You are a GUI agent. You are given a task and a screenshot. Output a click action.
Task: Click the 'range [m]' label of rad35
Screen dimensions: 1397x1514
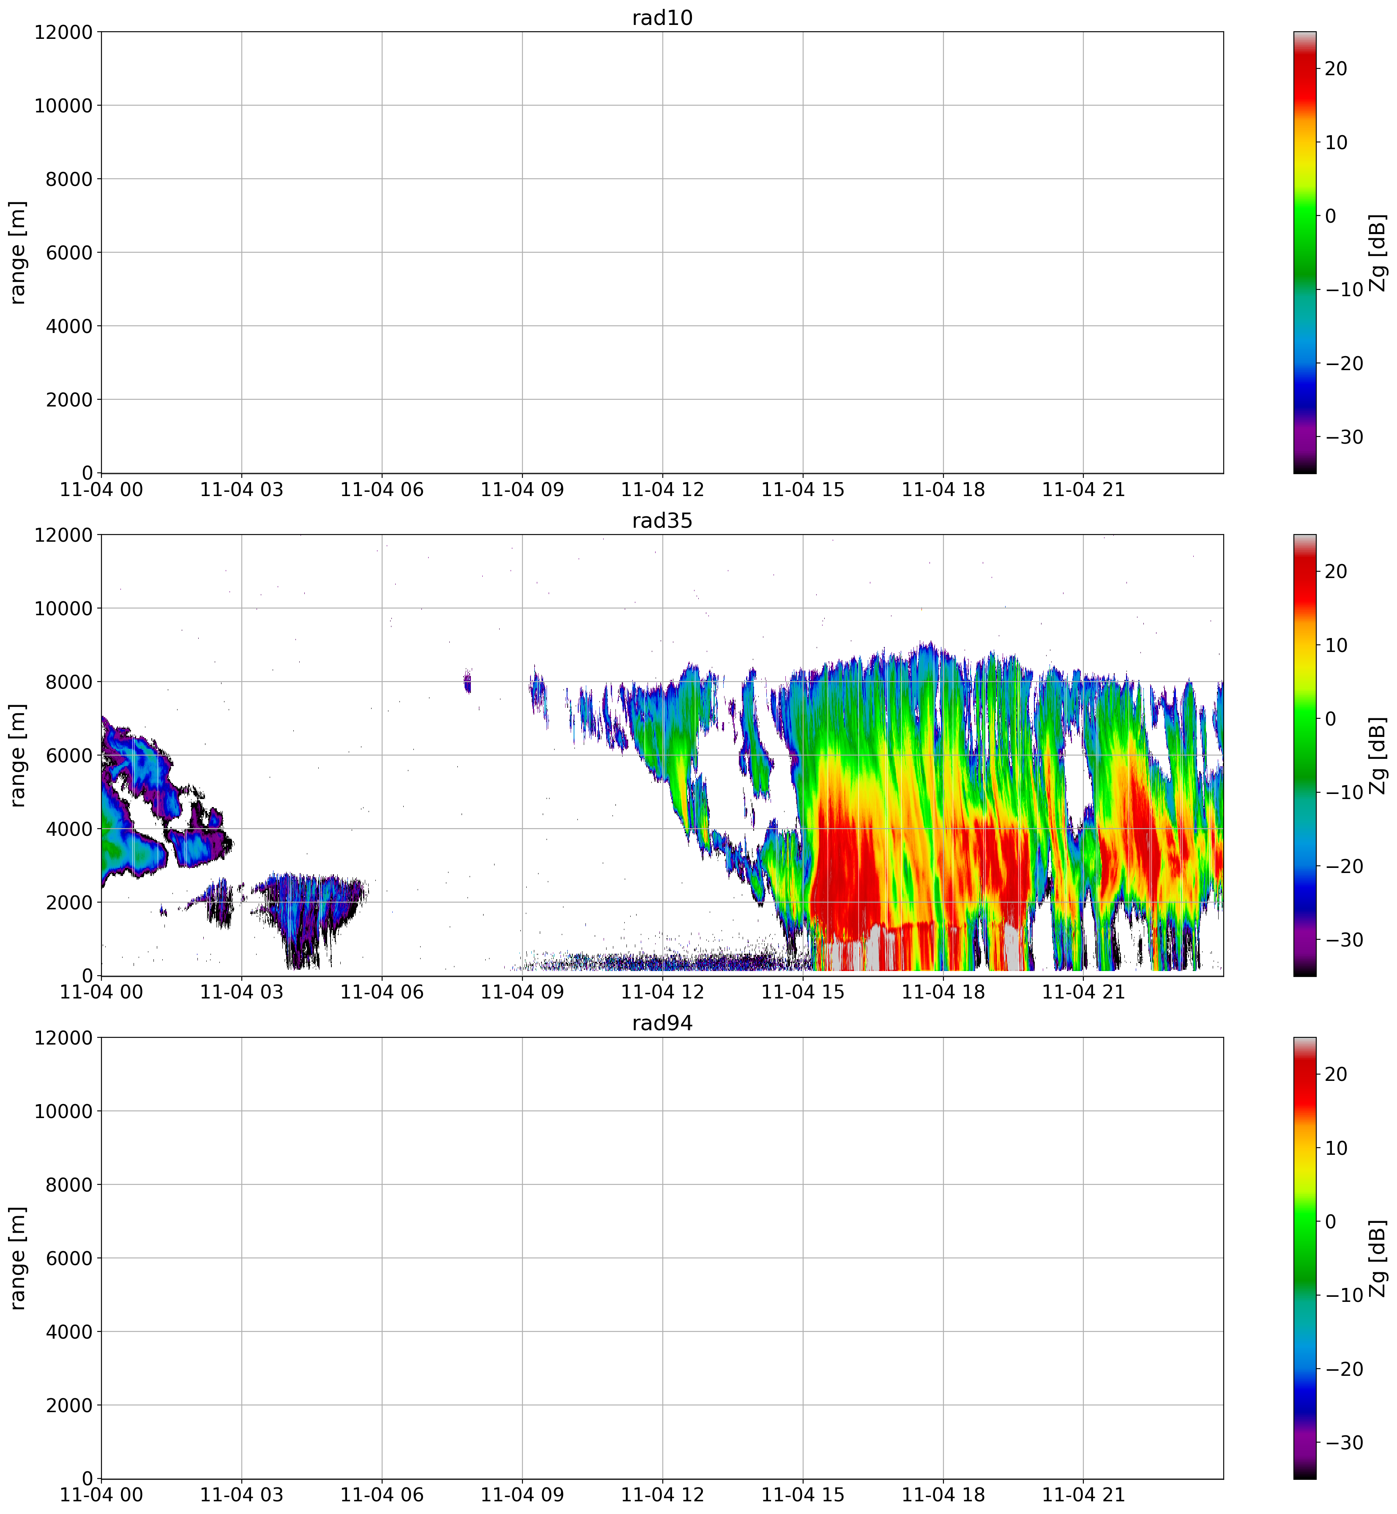coord(17,755)
